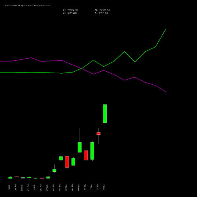
Task: Click the 19 Feb date label
Action: 9,187
